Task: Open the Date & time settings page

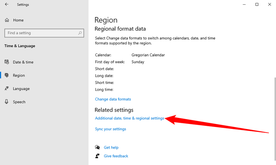Action: point(23,62)
